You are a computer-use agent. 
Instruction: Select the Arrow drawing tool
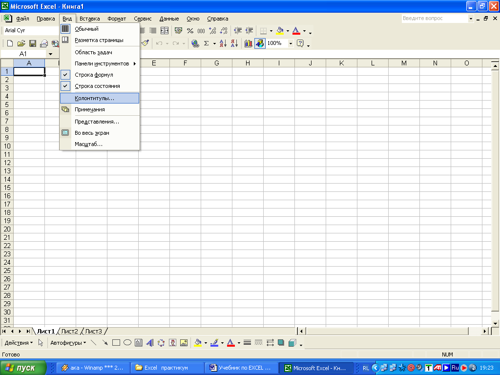(104, 343)
